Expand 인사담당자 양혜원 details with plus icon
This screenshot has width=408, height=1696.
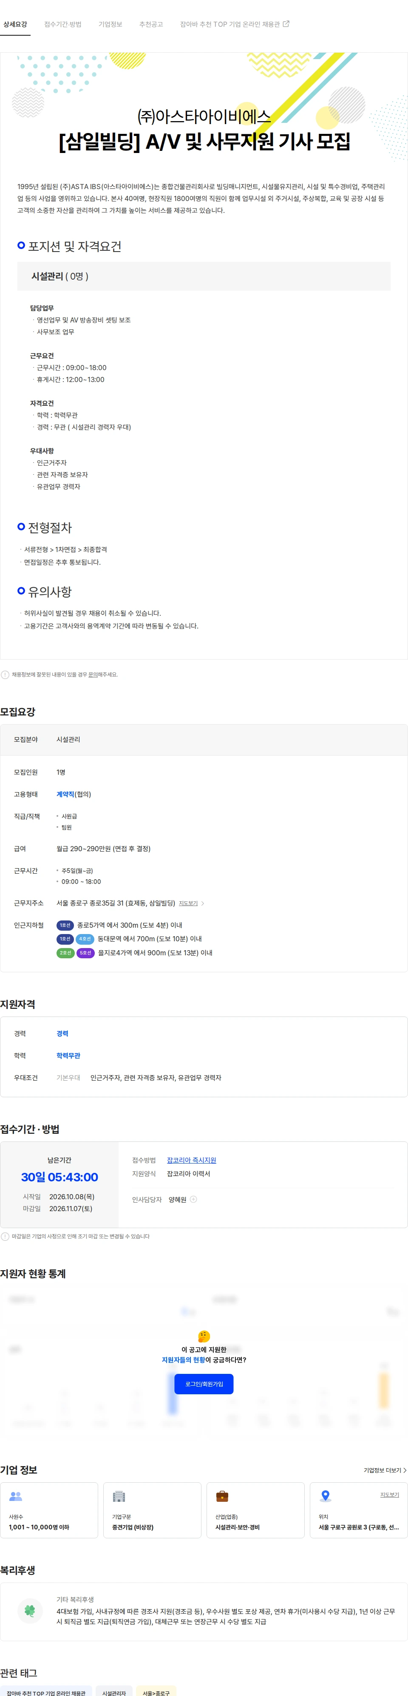click(193, 1199)
